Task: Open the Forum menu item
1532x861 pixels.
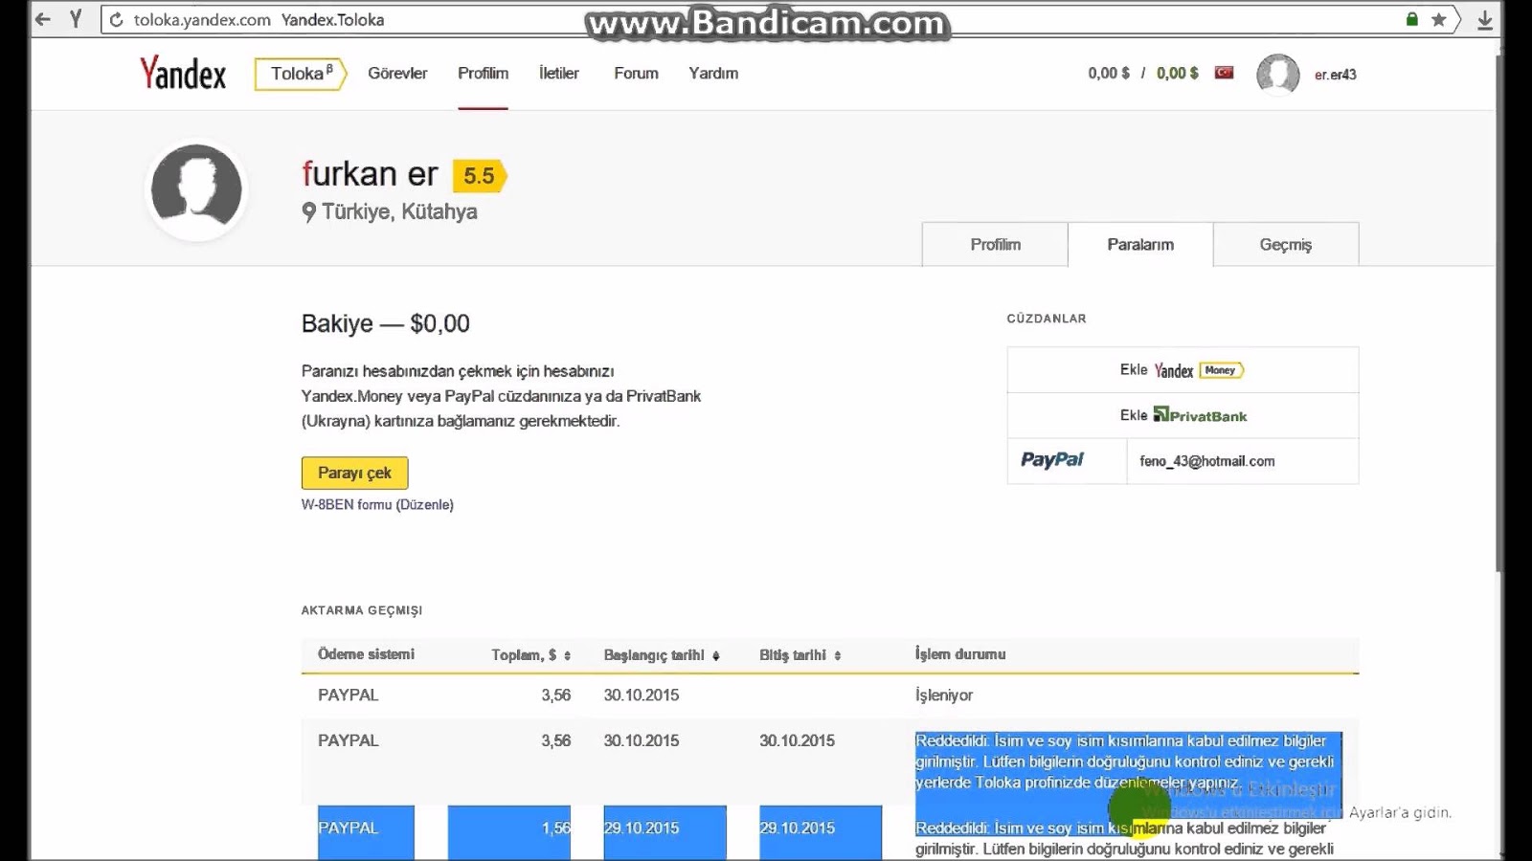Action: pos(636,74)
